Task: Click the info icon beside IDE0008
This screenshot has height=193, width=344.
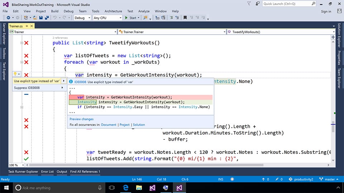Action: (x=71, y=81)
